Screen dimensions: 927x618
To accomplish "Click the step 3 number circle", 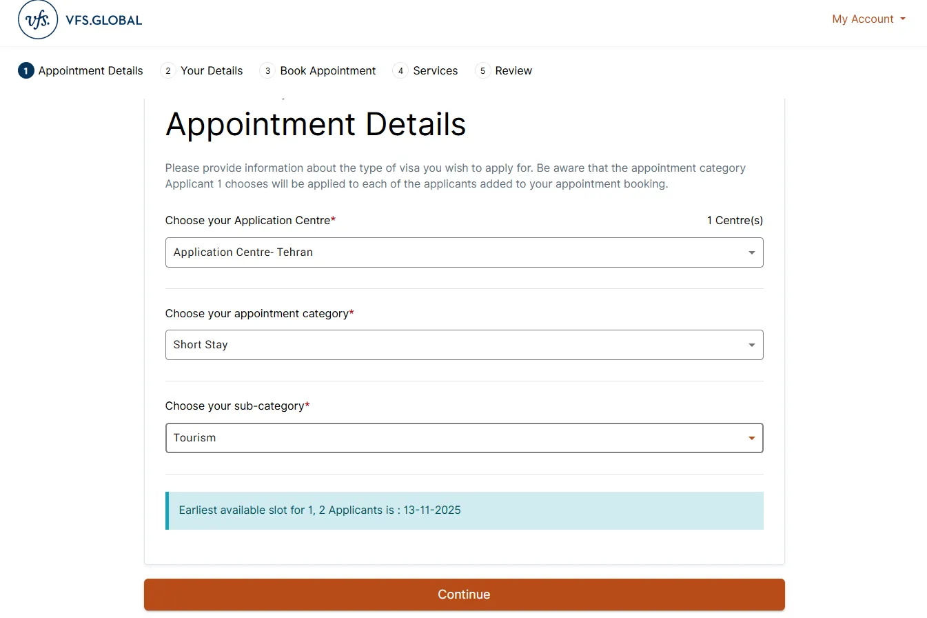I will click(x=267, y=71).
